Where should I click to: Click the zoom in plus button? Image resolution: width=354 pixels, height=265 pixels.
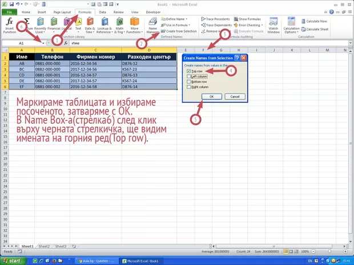[x=345, y=251]
